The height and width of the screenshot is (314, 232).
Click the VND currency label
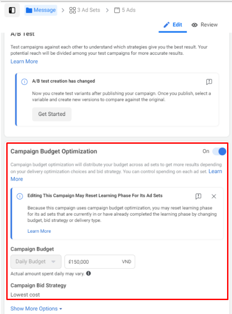tap(127, 261)
